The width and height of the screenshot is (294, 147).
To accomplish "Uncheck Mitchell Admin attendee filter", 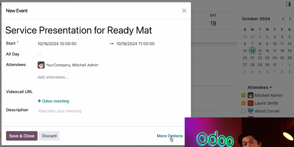I will point(243,95).
